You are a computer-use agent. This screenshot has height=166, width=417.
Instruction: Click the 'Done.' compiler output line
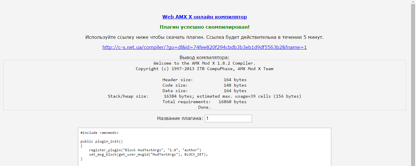204,107
